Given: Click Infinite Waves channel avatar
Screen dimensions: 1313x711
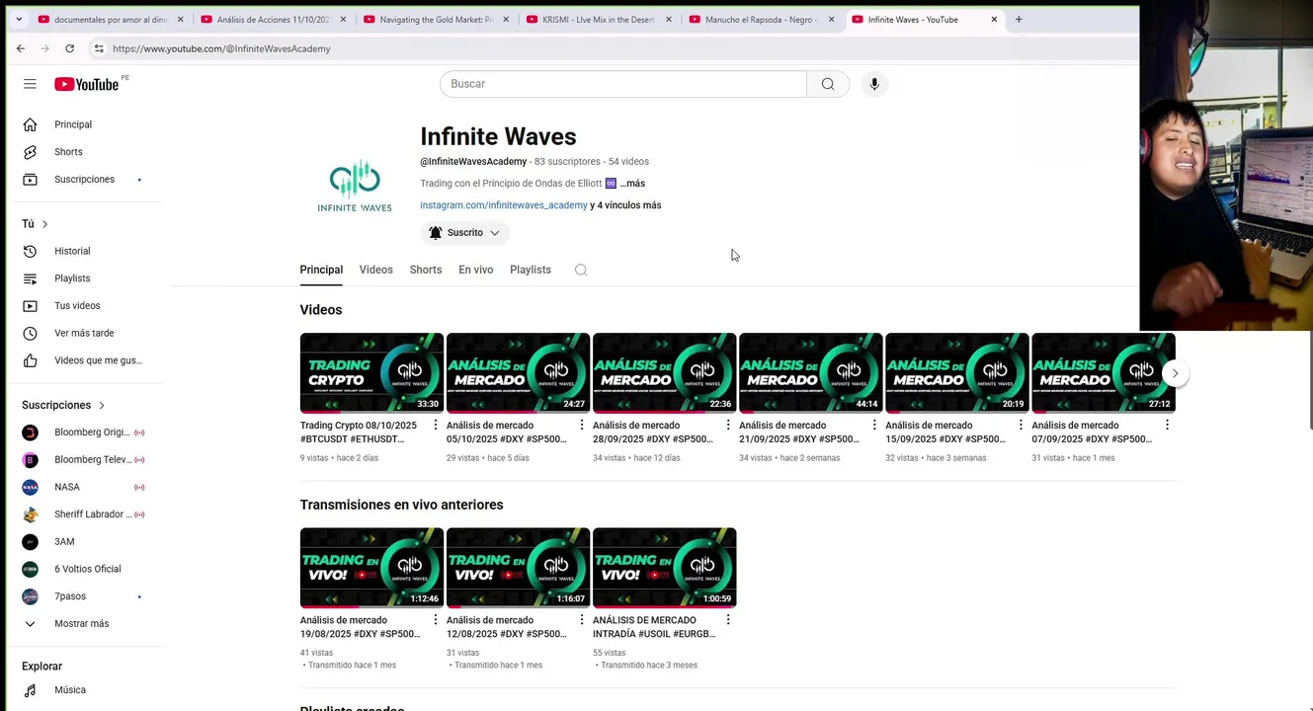Looking at the screenshot, I should coord(355,186).
